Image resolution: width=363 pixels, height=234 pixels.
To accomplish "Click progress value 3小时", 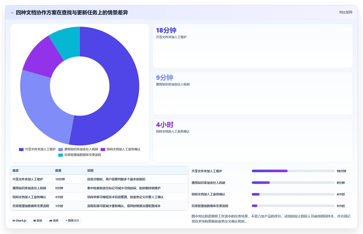I will click(341, 206).
